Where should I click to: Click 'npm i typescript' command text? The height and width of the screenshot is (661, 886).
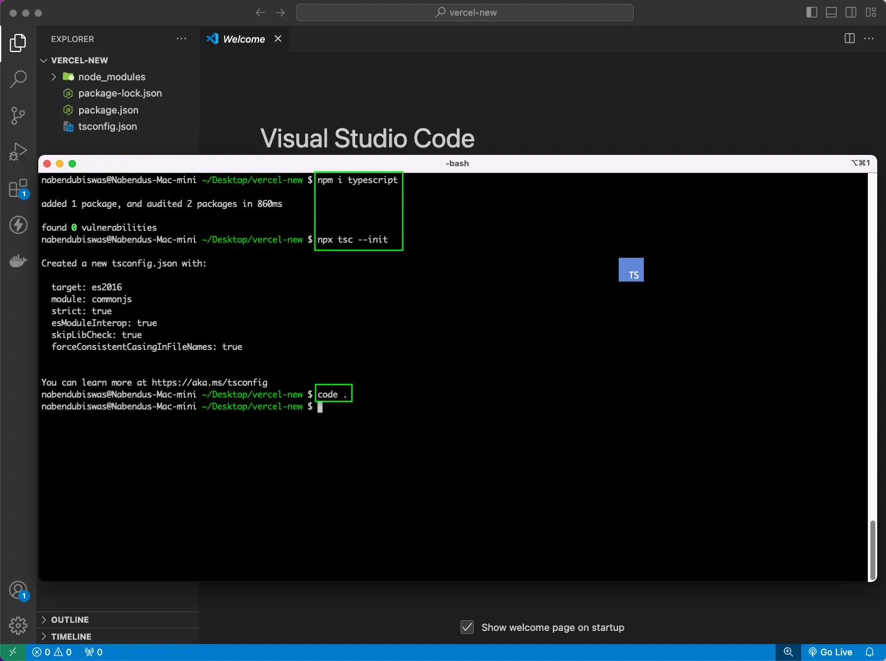(x=358, y=180)
